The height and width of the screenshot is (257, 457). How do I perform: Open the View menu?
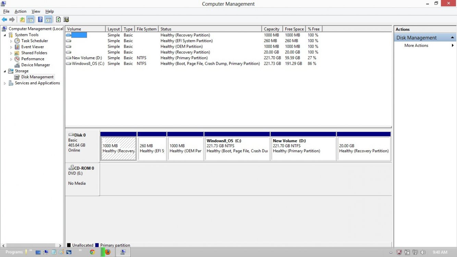click(x=36, y=11)
